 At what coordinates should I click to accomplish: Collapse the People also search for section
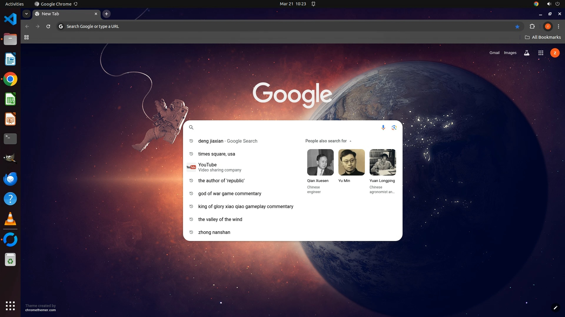350,141
